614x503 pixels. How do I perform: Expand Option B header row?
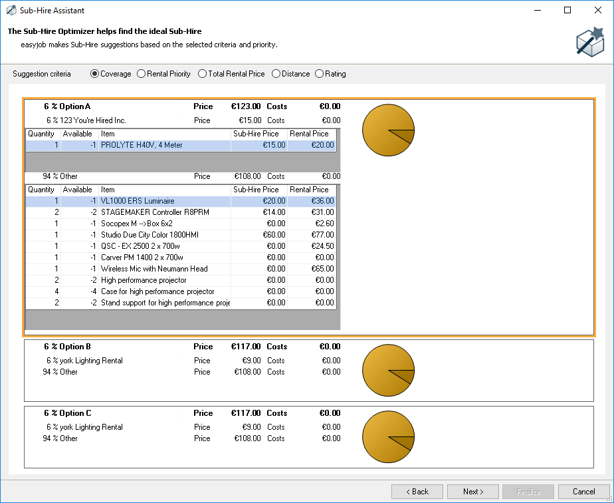(x=74, y=347)
